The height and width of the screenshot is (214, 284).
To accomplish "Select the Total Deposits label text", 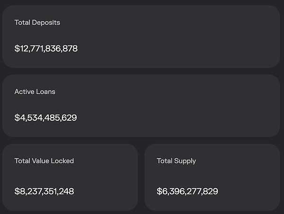I will pyautogui.click(x=37, y=22).
